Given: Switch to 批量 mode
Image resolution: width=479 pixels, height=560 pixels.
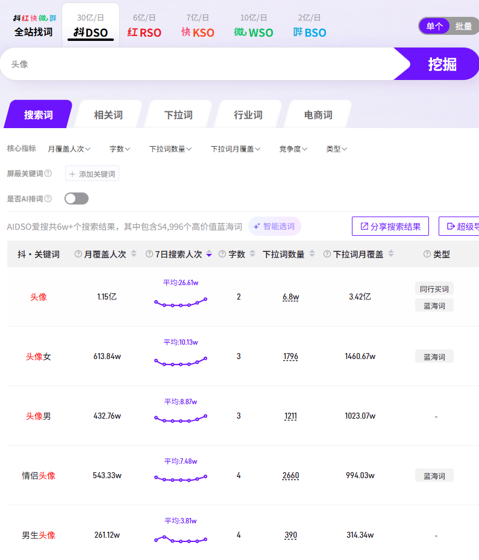Looking at the screenshot, I should pyautogui.click(x=463, y=26).
